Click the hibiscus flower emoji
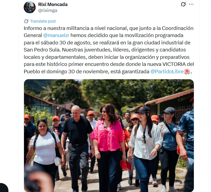Viewport: 211px width, 192px height. tap(187, 71)
